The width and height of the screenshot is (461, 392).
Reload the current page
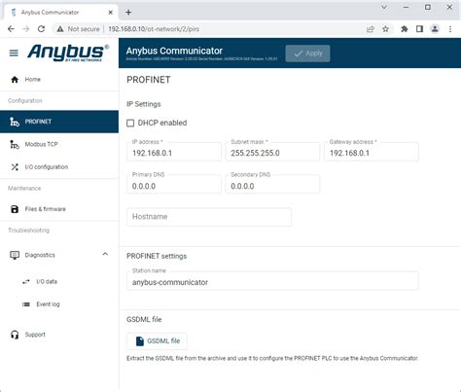(x=41, y=29)
